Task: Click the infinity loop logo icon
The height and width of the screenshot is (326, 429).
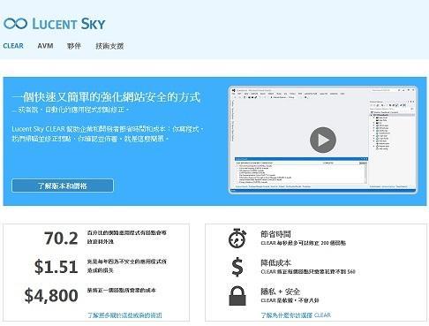Action: click(16, 24)
